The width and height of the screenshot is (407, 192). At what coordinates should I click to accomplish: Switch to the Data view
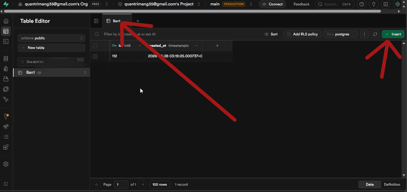pyautogui.click(x=370, y=185)
